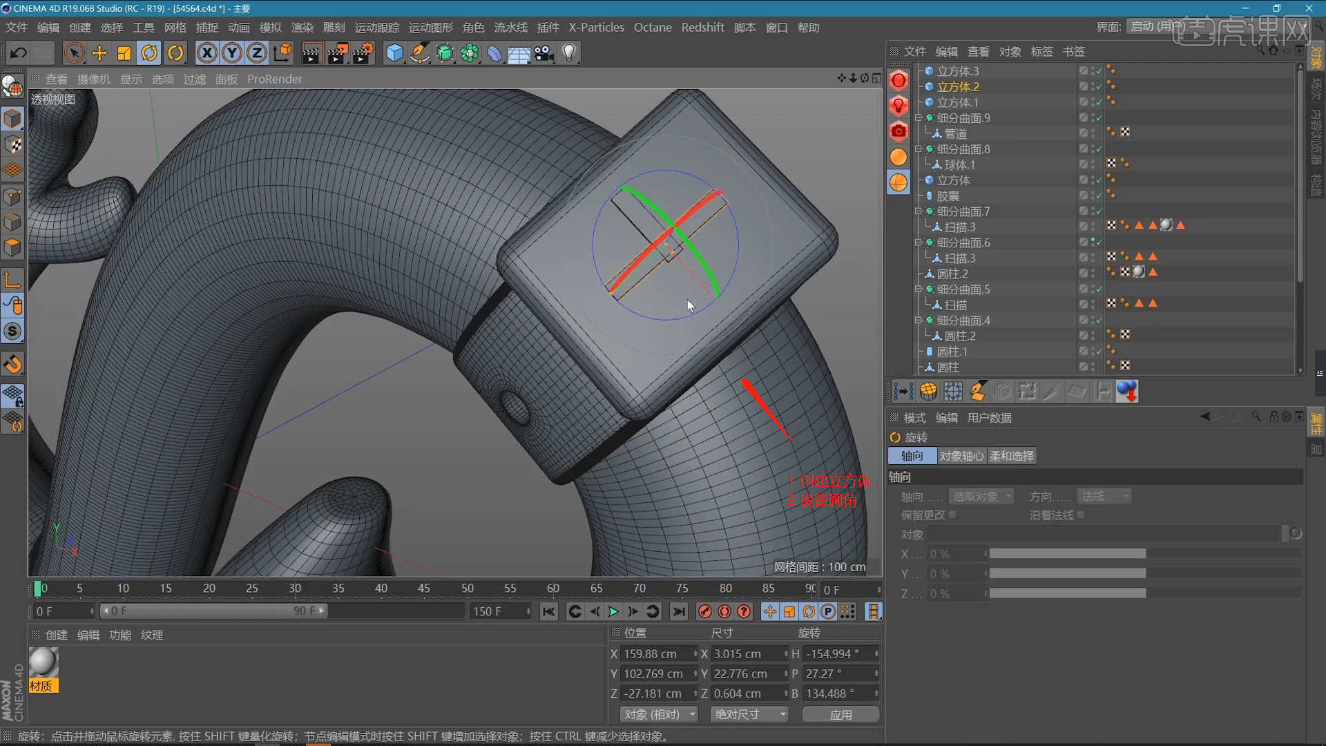Open the 对象 (相对) coordinate dropdown

coord(658,714)
